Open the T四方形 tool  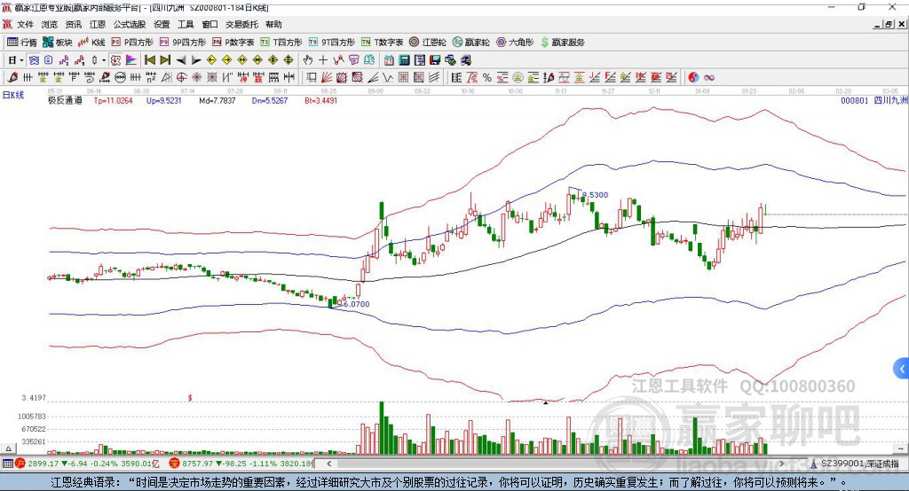(281, 43)
